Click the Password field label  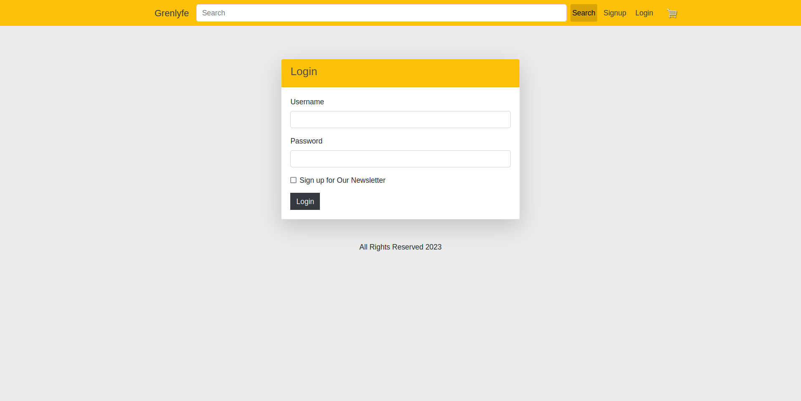pos(306,141)
